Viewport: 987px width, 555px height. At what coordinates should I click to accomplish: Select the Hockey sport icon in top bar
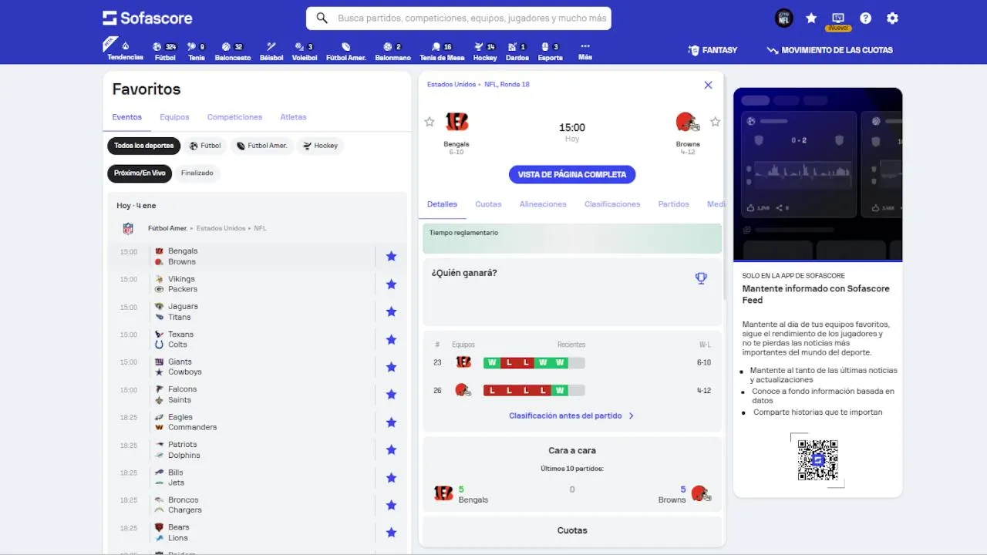point(485,51)
